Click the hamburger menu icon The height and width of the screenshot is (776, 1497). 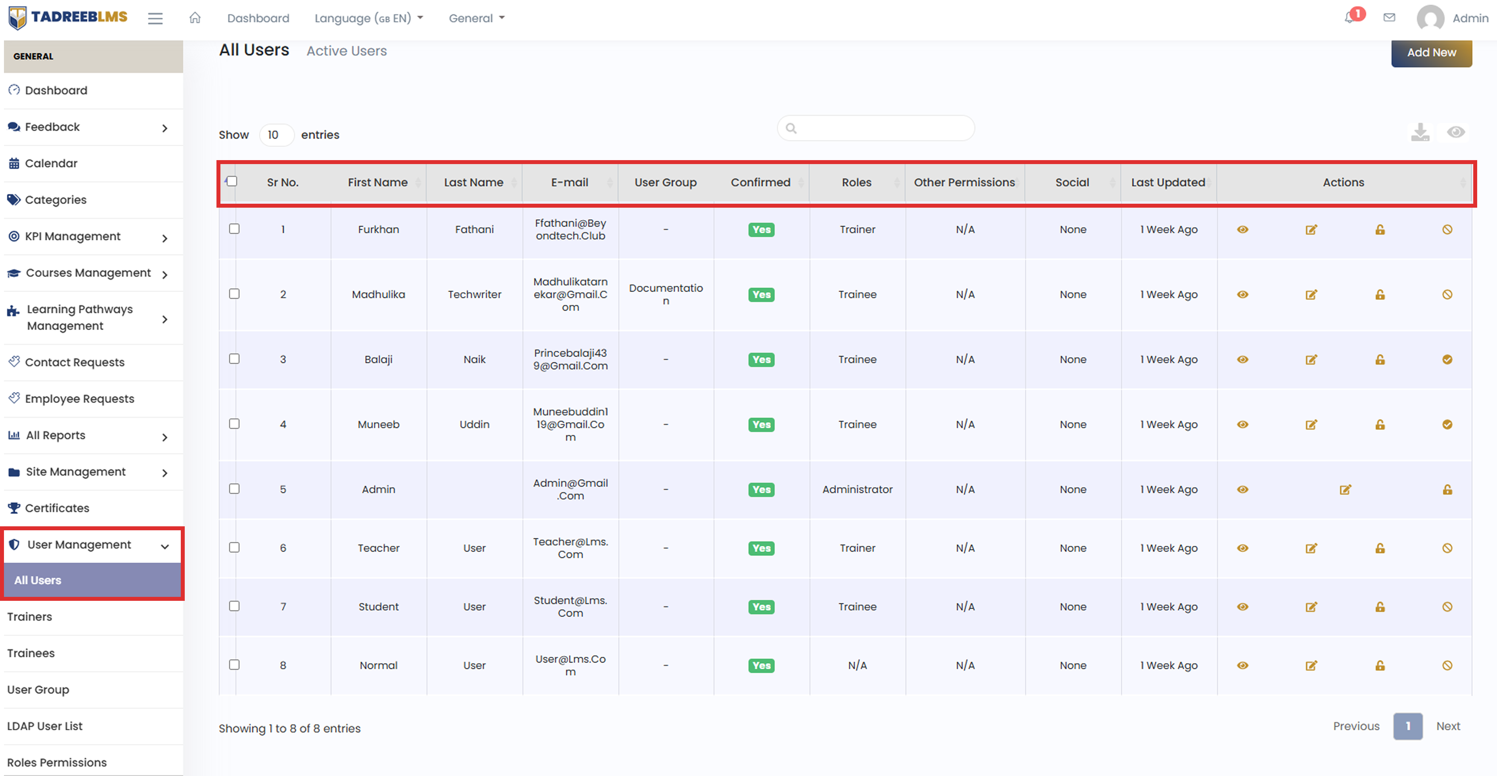click(x=155, y=18)
